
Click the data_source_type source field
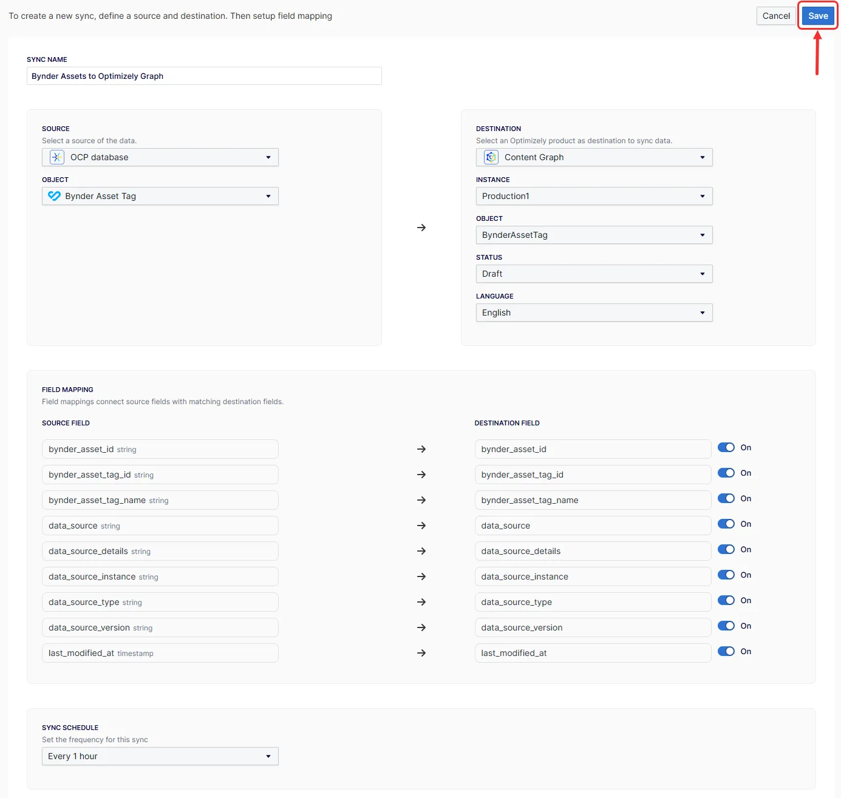coord(160,602)
